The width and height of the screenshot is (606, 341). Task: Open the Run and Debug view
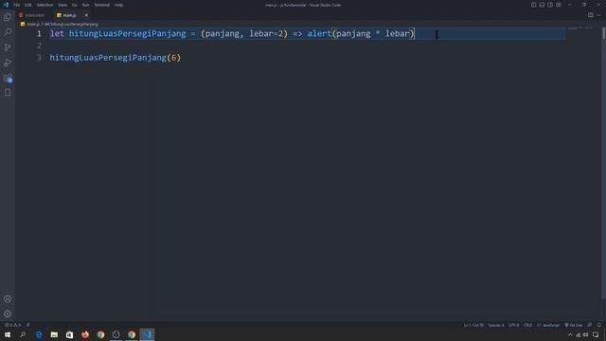(x=8, y=63)
